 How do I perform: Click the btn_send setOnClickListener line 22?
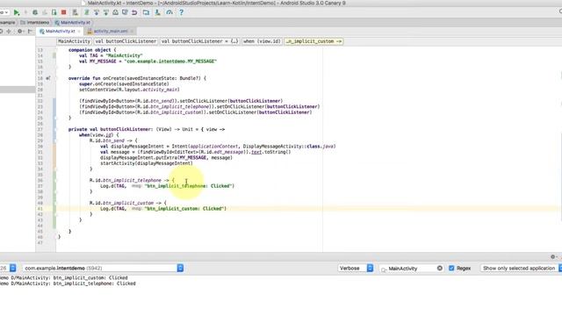pos(181,101)
